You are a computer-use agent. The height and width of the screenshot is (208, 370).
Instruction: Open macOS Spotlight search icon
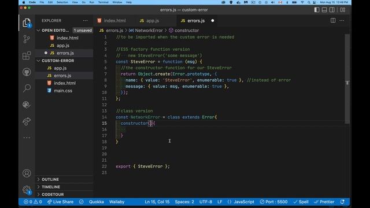[309, 2]
